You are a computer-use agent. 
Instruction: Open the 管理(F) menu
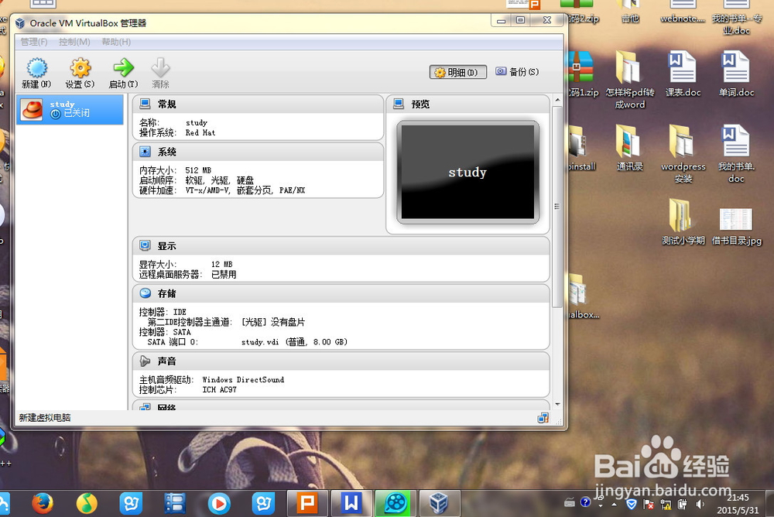(34, 42)
